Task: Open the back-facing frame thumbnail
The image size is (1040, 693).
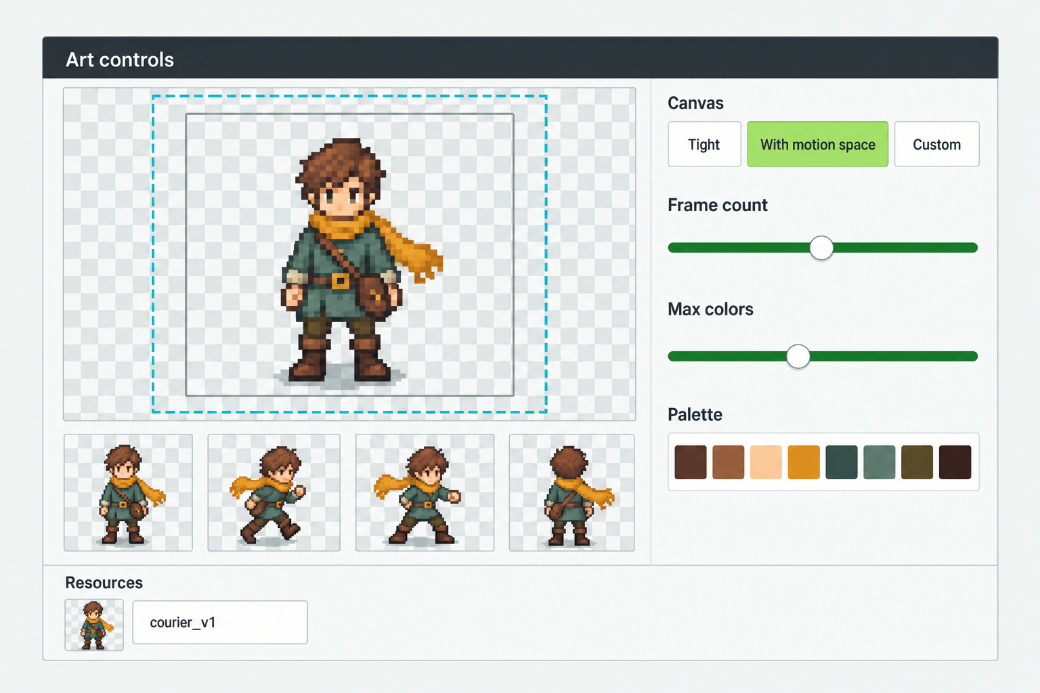Action: click(x=571, y=493)
